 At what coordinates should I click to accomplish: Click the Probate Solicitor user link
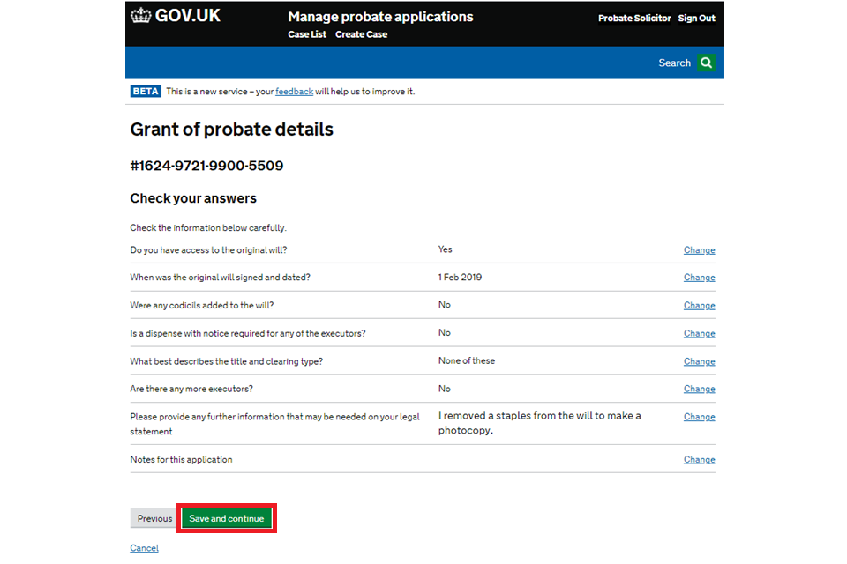tap(633, 19)
